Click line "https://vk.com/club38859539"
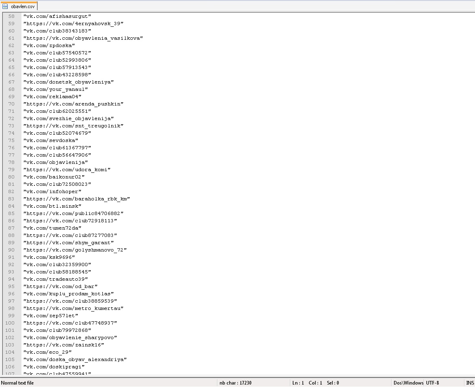This screenshot has width=475, height=387. (x=70, y=301)
